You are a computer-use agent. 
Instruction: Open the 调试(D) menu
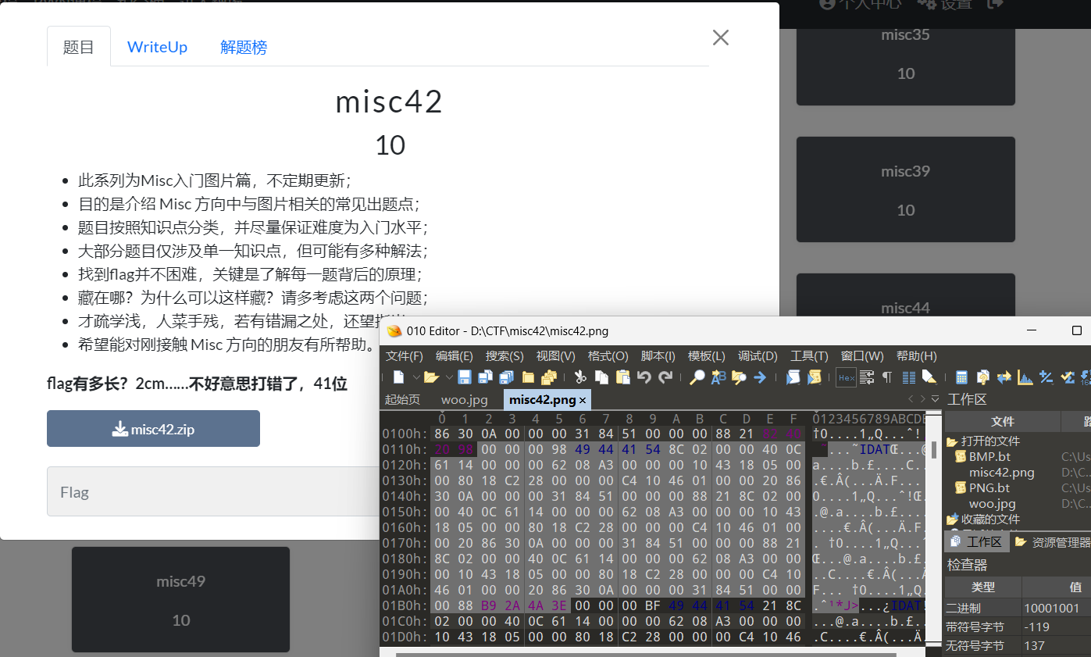click(x=758, y=355)
